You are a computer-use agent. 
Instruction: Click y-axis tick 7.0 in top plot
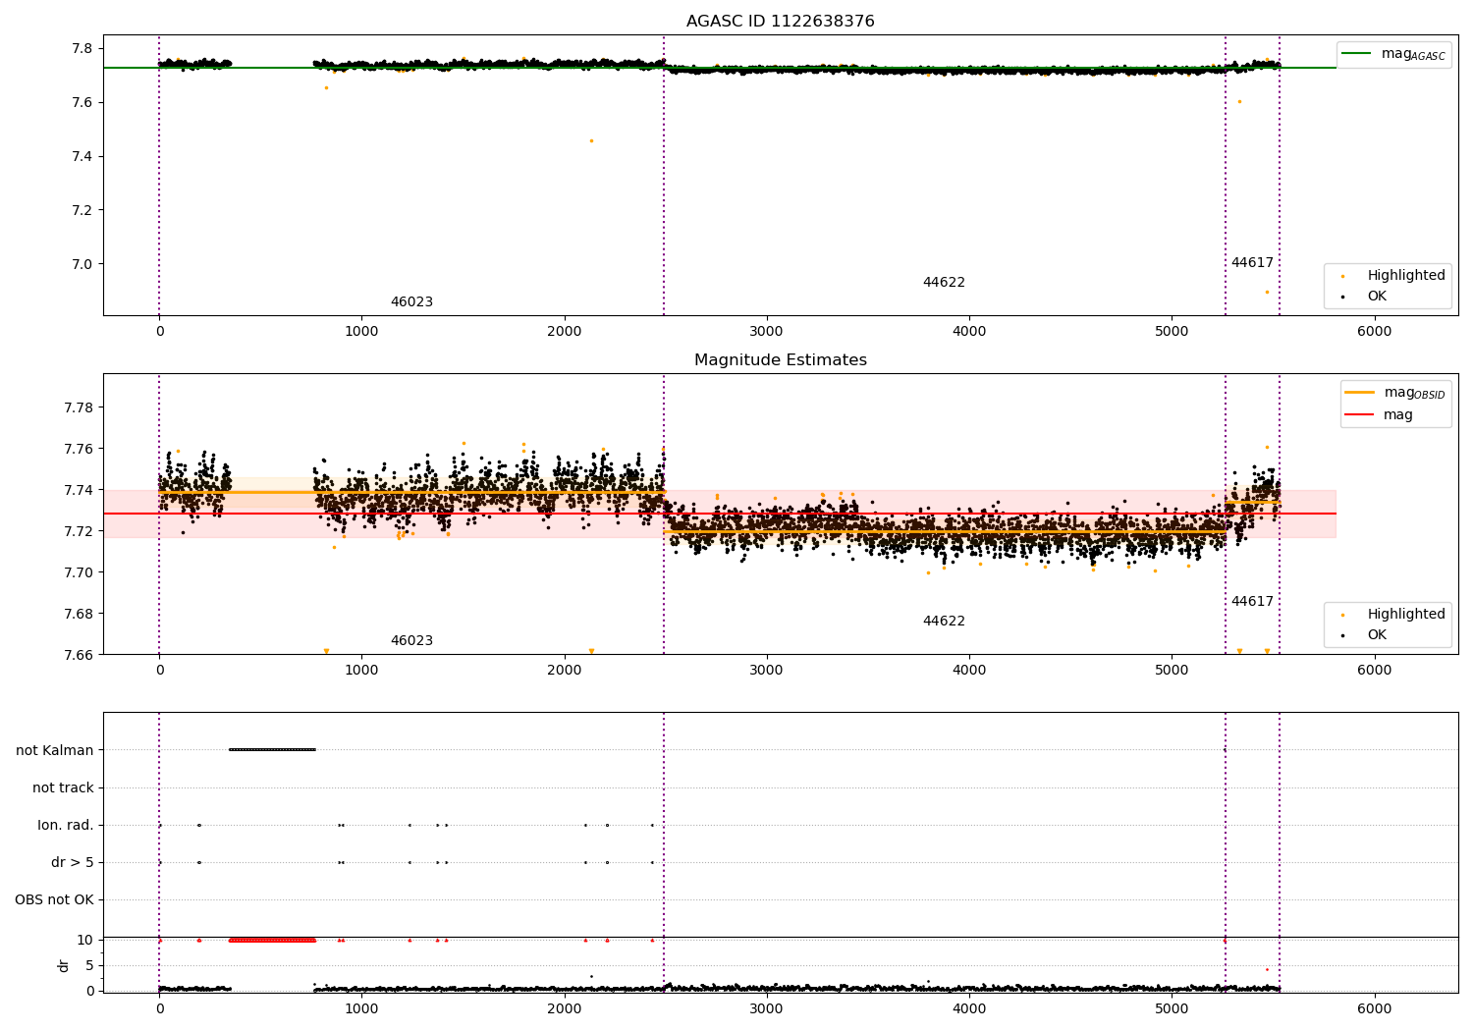coord(82,264)
